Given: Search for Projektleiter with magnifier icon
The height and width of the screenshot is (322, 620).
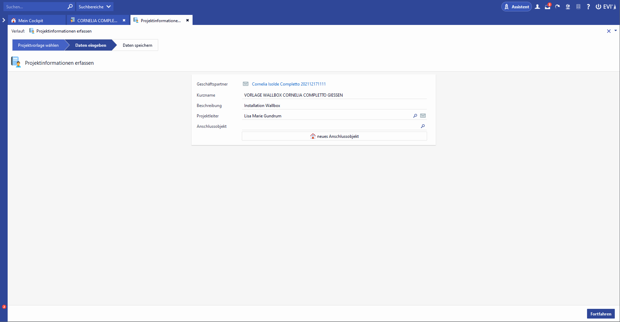Looking at the screenshot, I should [415, 116].
